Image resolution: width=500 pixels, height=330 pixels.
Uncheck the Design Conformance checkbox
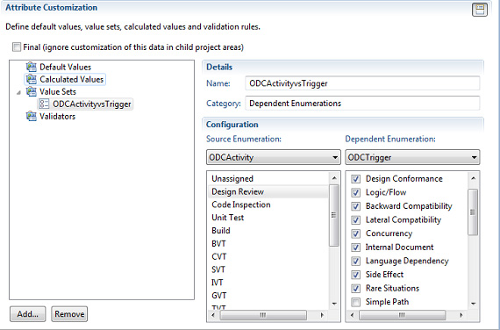pyautogui.click(x=355, y=179)
